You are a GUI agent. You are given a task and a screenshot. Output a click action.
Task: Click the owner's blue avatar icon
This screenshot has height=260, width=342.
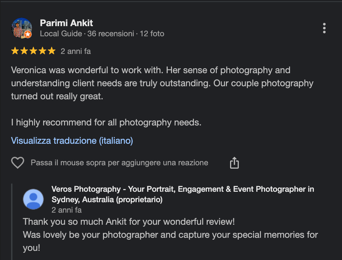[33, 199]
